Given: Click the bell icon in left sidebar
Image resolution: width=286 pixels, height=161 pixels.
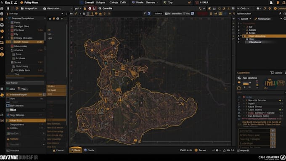Looking at the screenshot, I should point(2,115).
